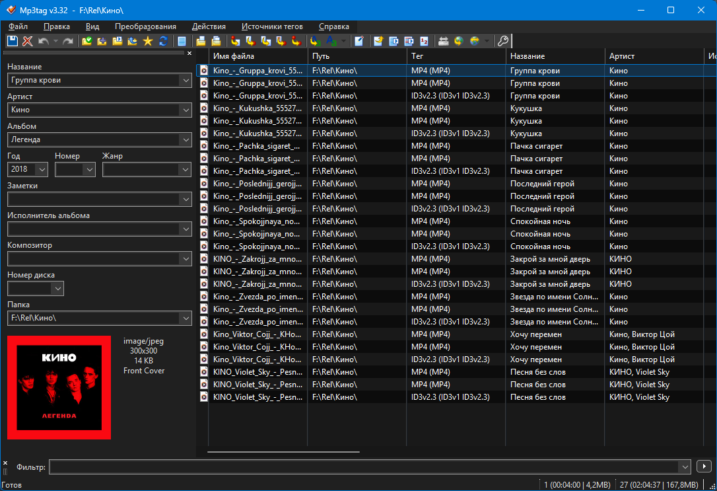Click the red X Remove tag icon
Screen dimensions: 717x491
[x=28, y=41]
